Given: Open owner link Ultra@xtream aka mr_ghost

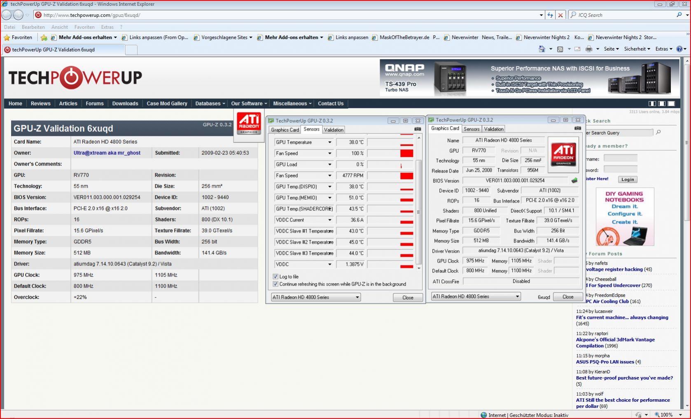Looking at the screenshot, I should click(107, 153).
